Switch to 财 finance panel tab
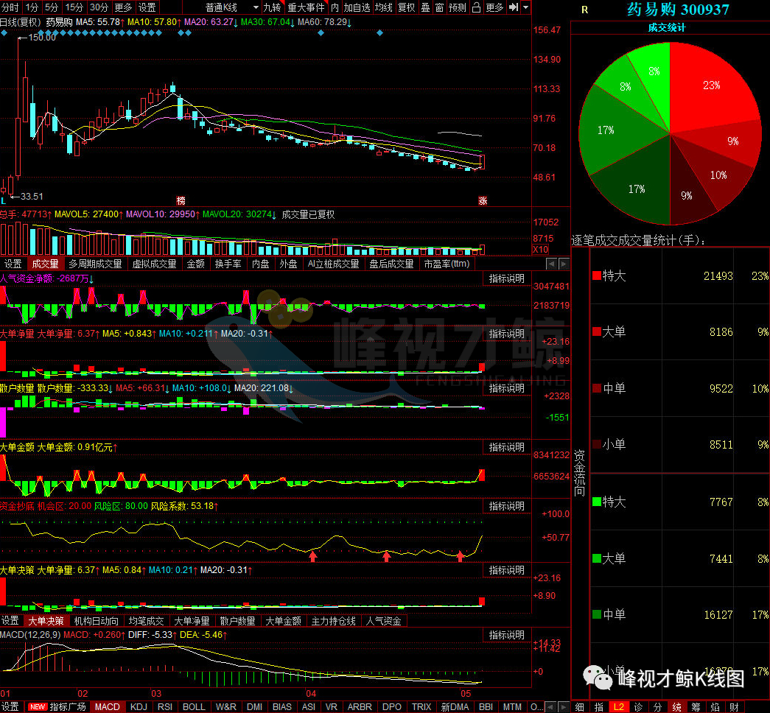 tap(734, 707)
